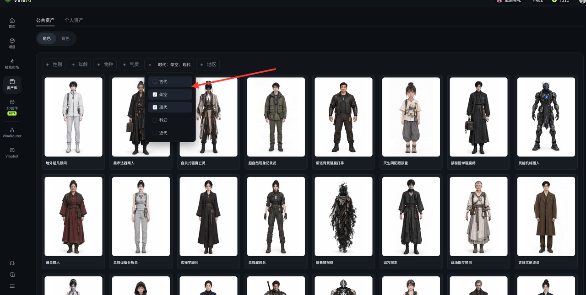Image resolution: width=586 pixels, height=295 pixels.
Task: Expand the 气质 filter
Action: (131, 65)
